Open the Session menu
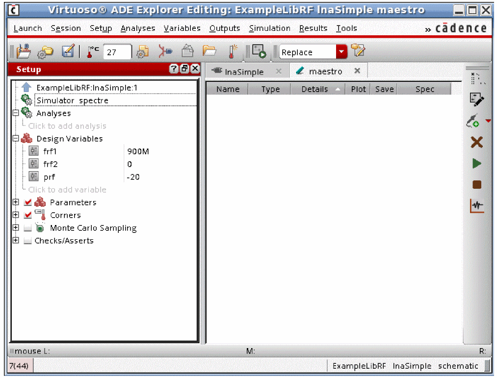This screenshot has height=378, width=497. 66,28
